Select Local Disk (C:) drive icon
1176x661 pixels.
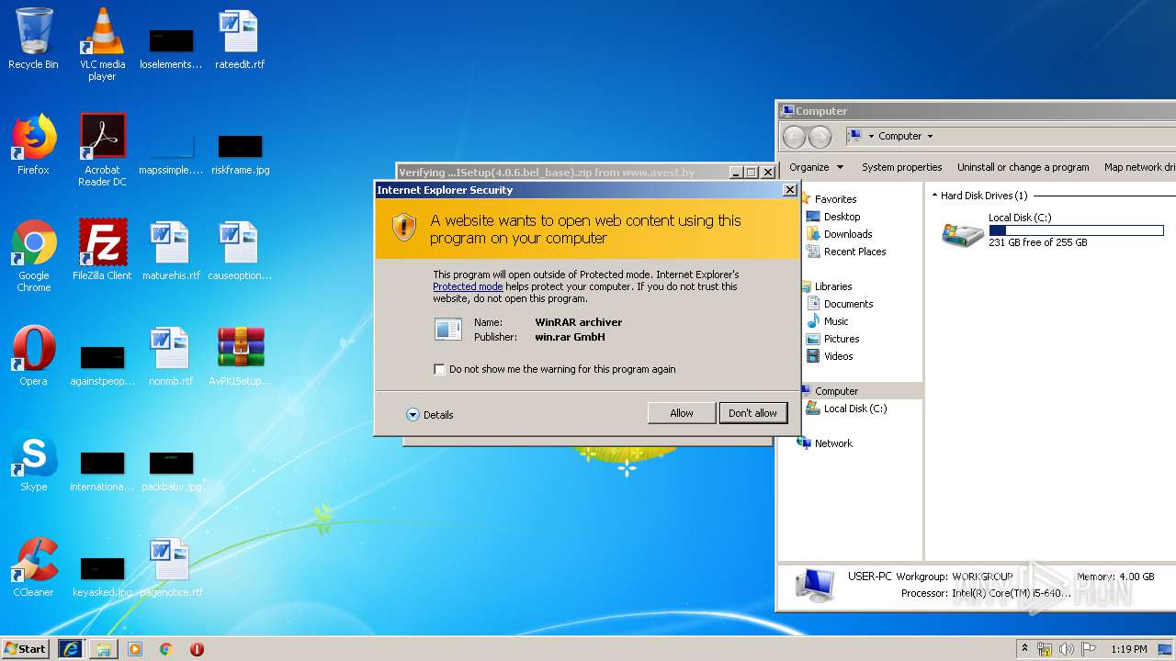962,233
